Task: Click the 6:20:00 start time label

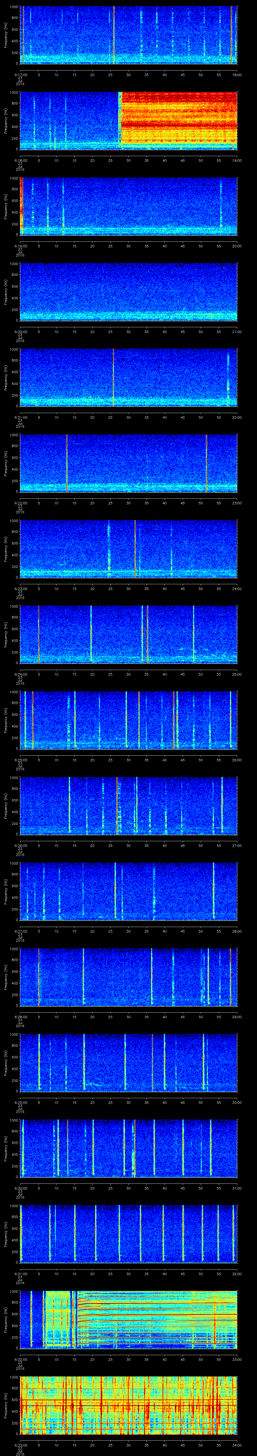Action: point(20,332)
